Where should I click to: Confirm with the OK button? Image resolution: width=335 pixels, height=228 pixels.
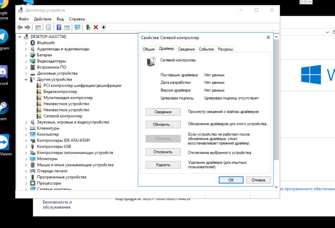(231, 180)
